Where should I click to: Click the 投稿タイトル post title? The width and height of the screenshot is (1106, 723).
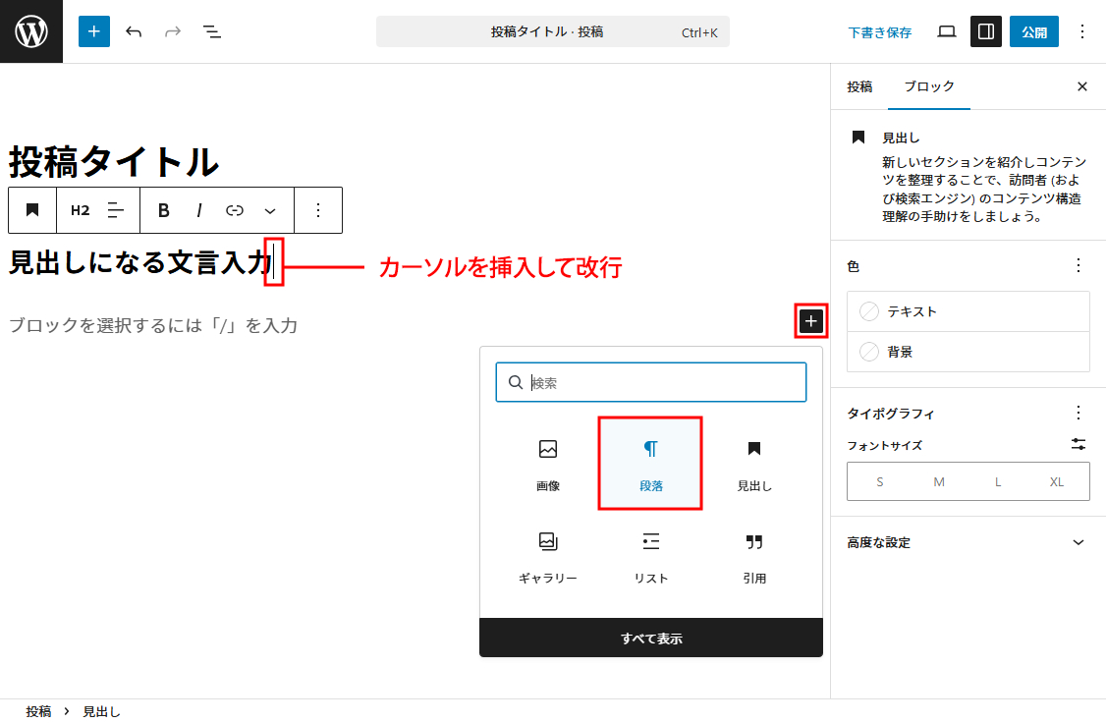[114, 161]
